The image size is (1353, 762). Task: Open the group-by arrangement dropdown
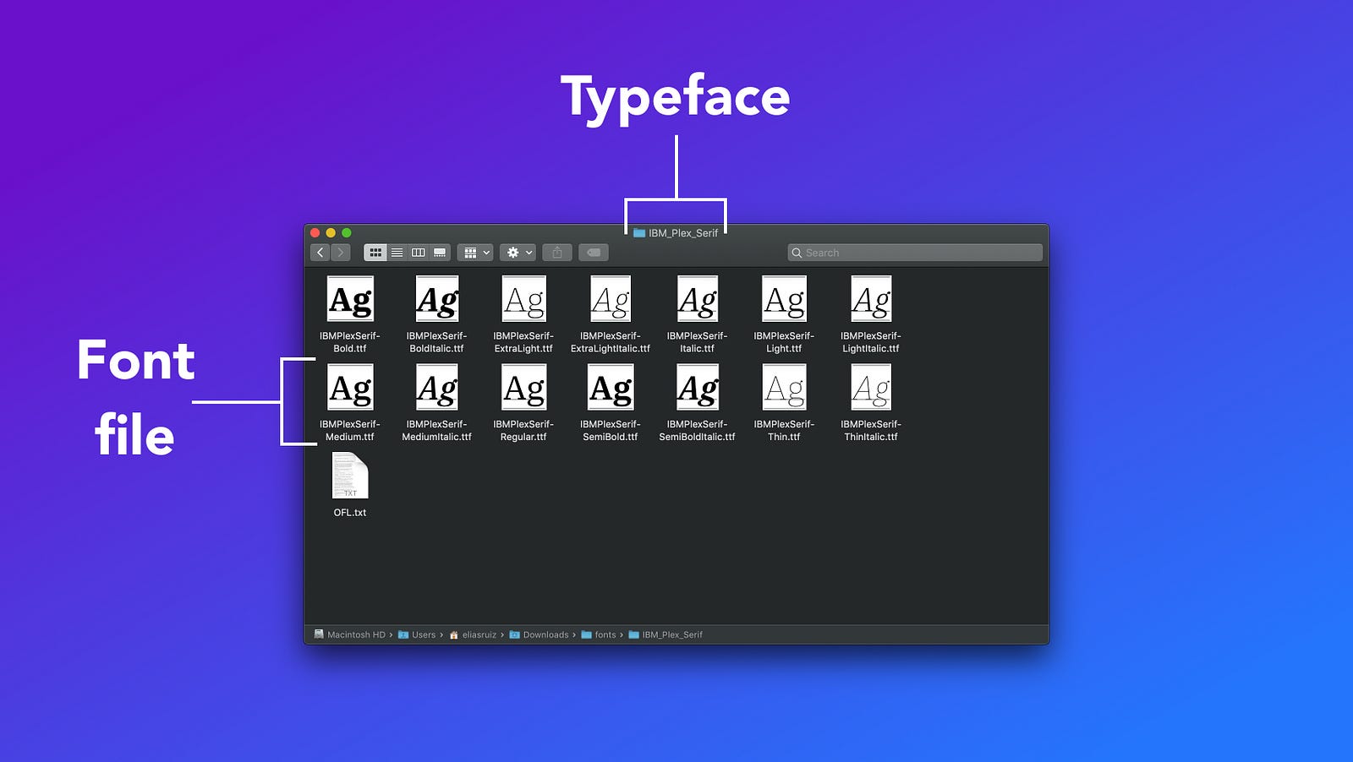pyautogui.click(x=475, y=253)
